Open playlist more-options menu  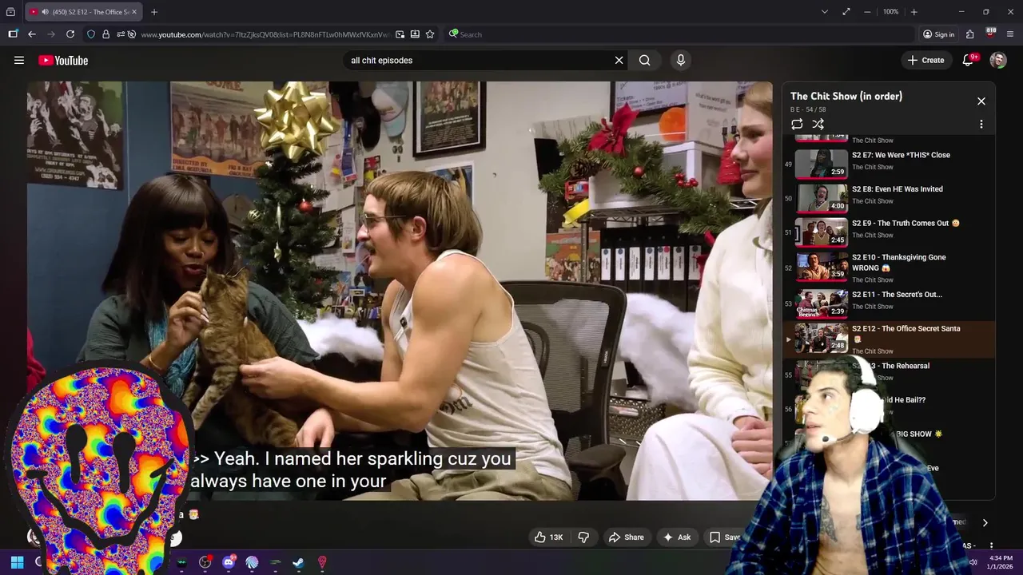[x=981, y=124]
